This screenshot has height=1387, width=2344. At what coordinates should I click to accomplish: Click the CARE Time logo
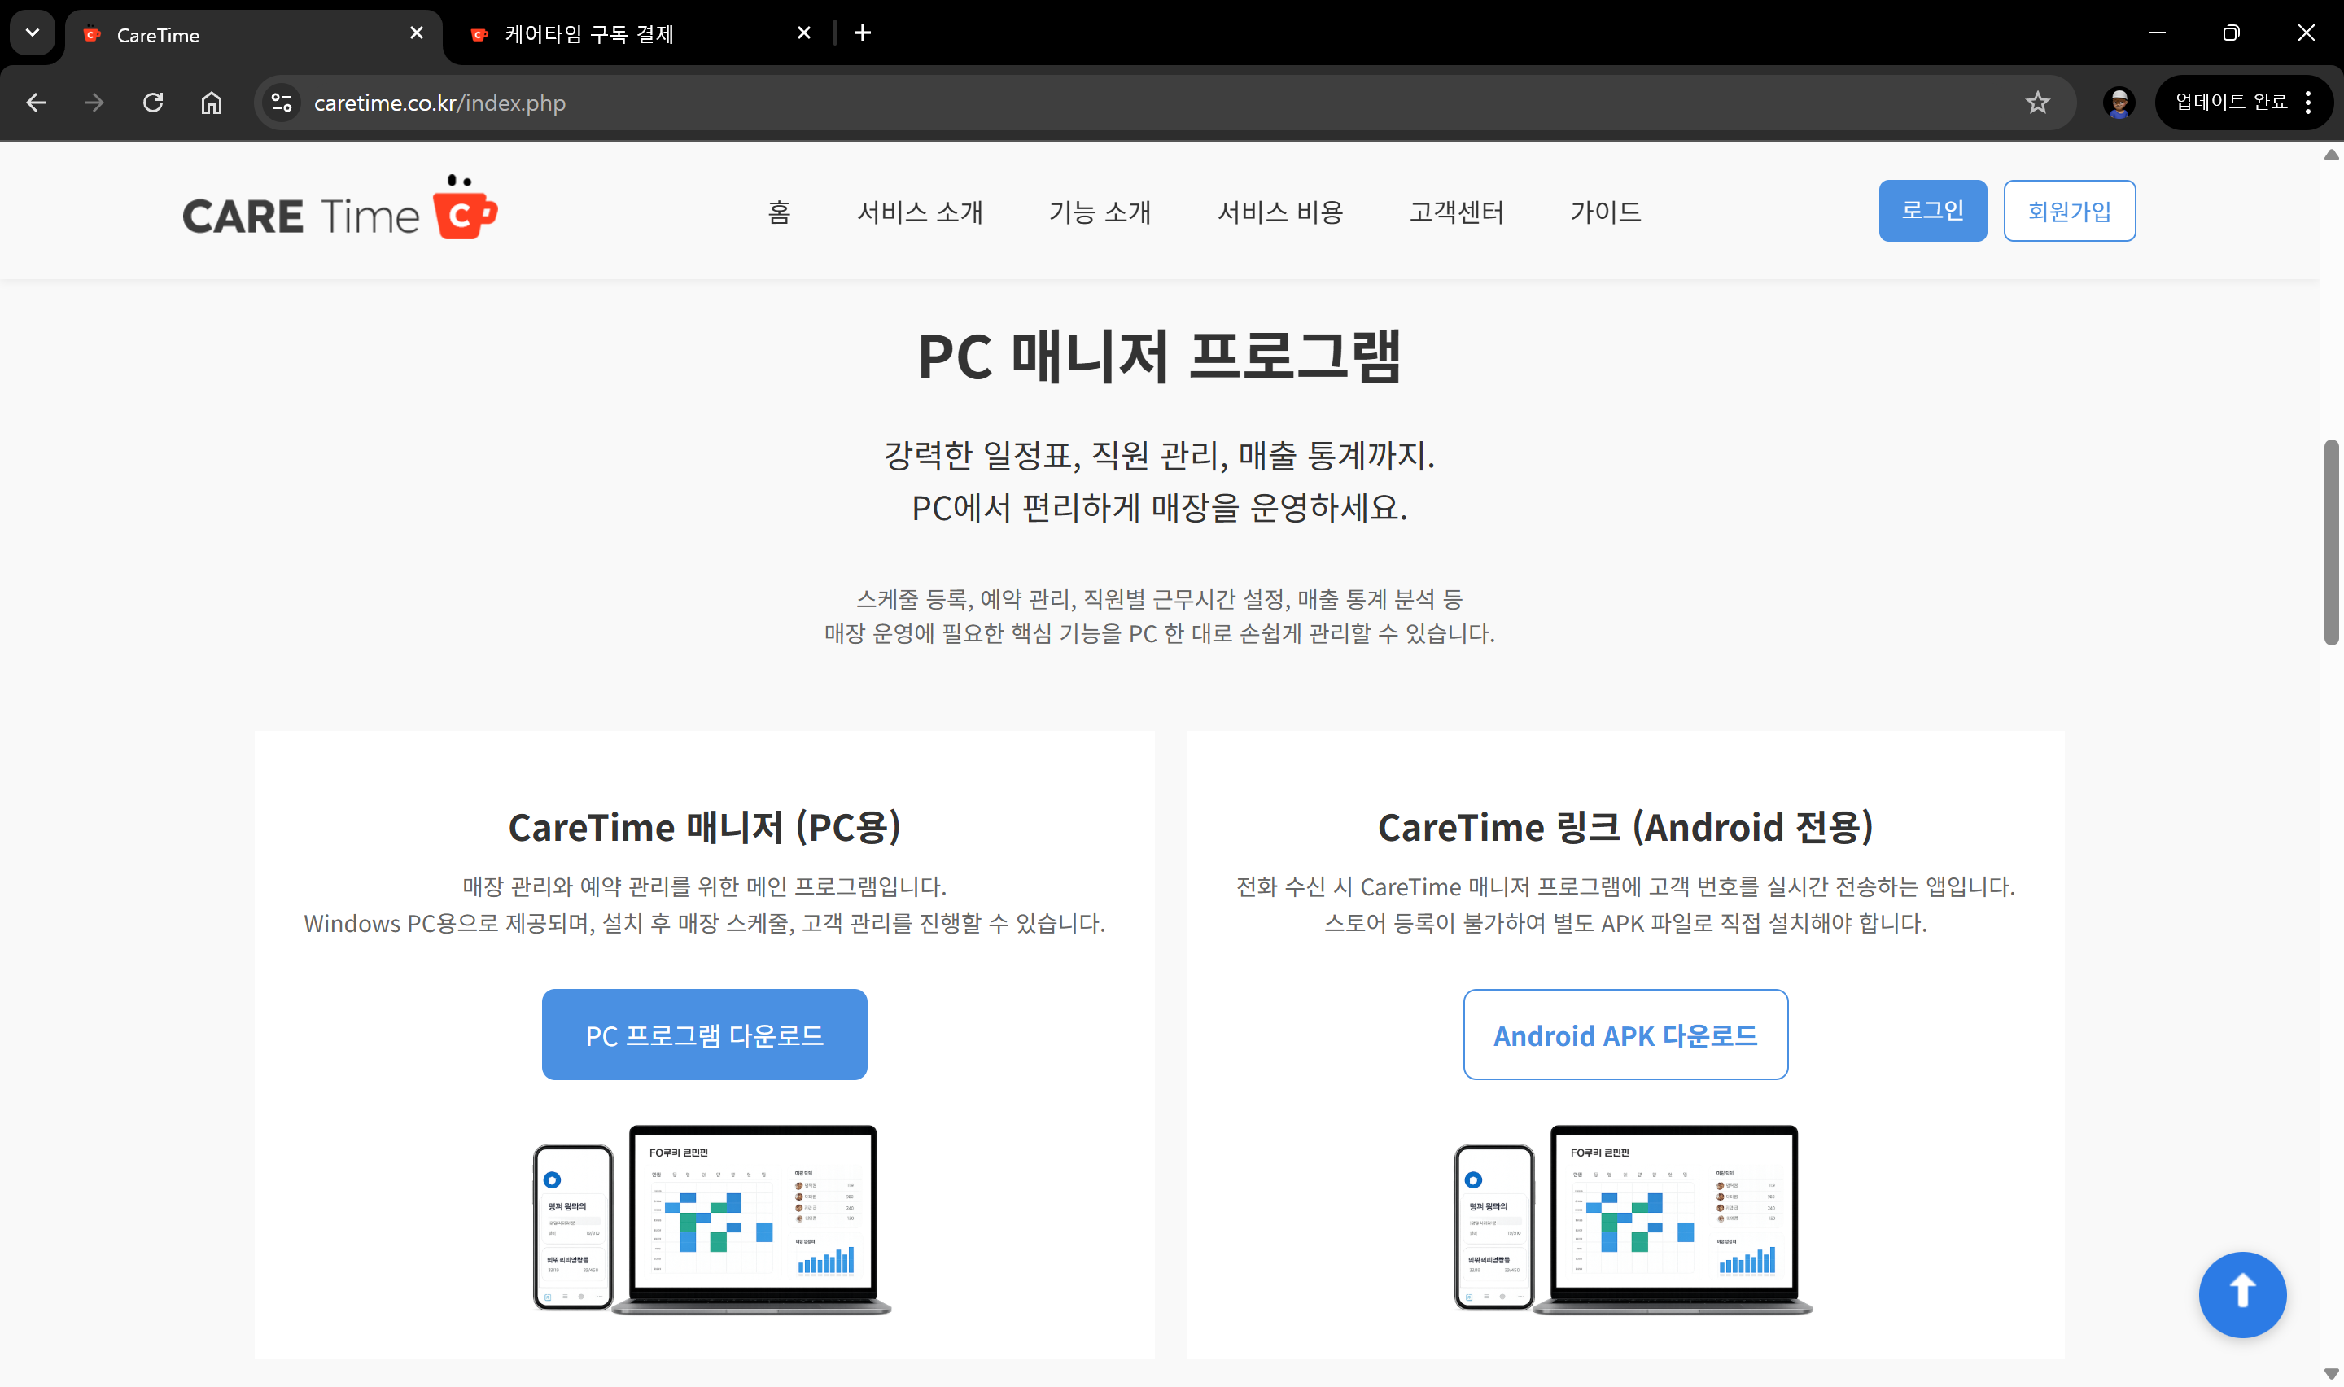[x=339, y=212]
